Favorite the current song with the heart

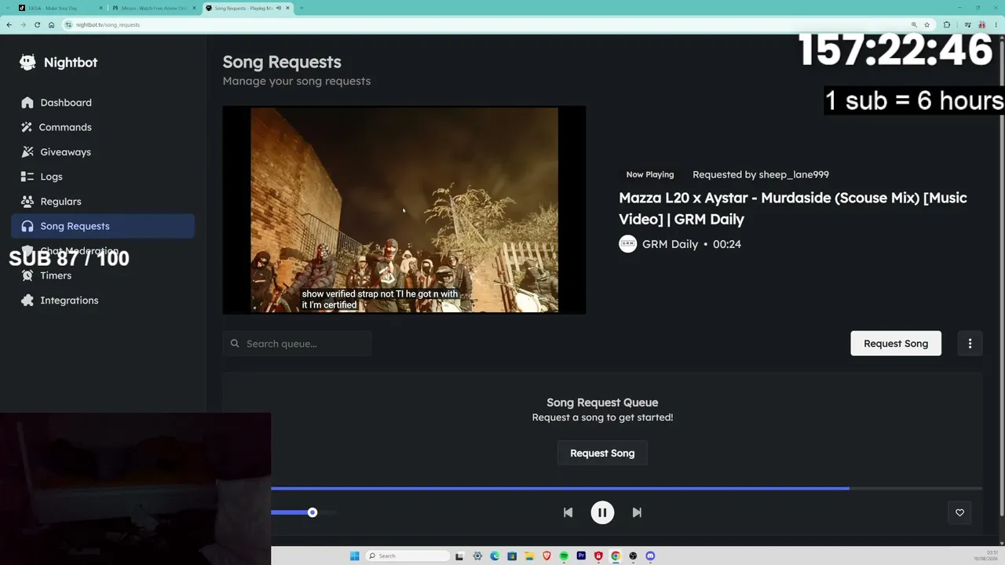click(959, 512)
